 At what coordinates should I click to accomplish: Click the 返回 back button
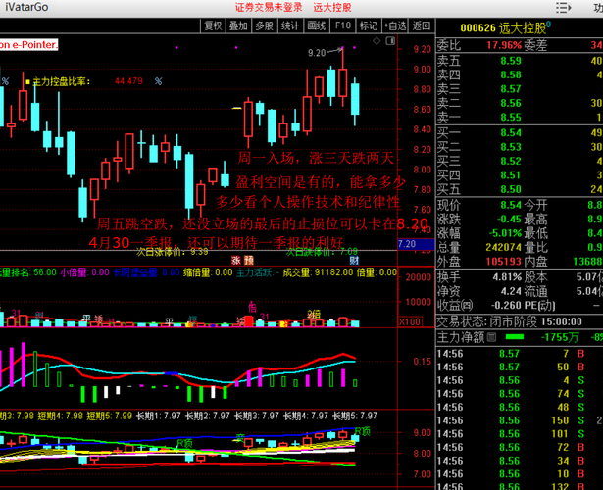coord(422,25)
